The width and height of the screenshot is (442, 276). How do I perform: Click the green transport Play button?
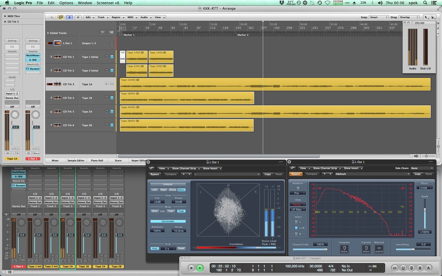point(200,268)
